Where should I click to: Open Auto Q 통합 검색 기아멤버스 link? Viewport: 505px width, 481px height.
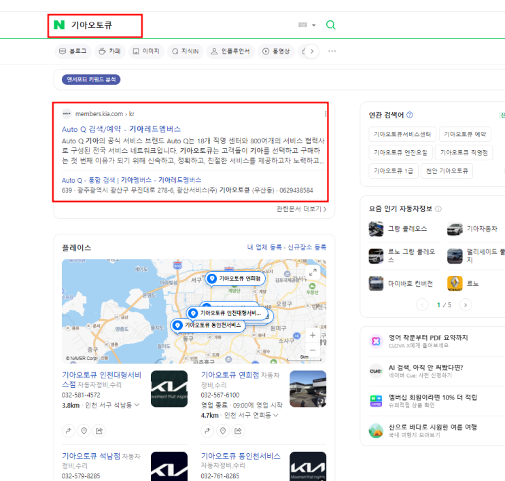(131, 180)
